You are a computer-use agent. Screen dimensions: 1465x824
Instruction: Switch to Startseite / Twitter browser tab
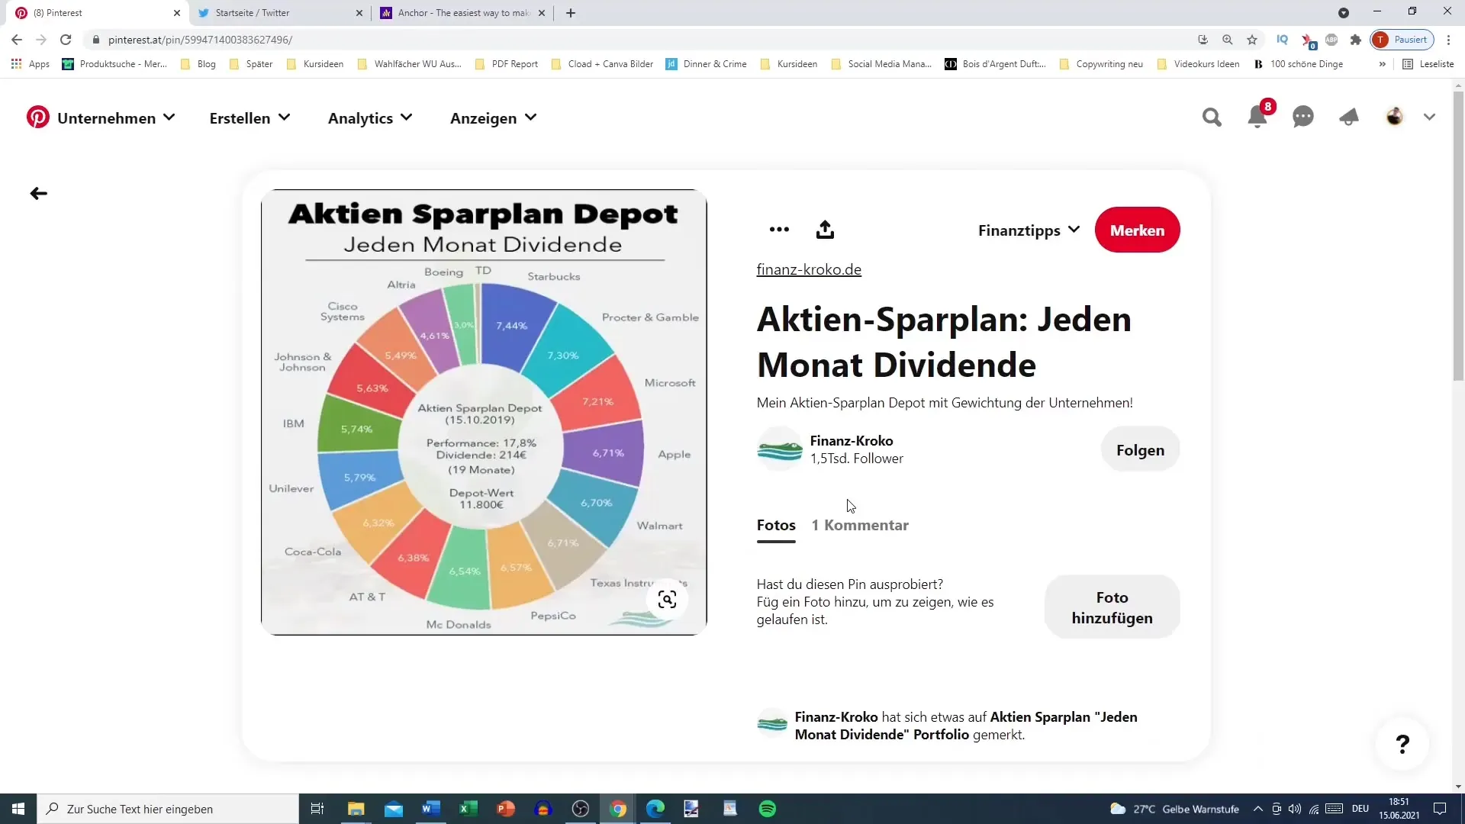click(276, 13)
